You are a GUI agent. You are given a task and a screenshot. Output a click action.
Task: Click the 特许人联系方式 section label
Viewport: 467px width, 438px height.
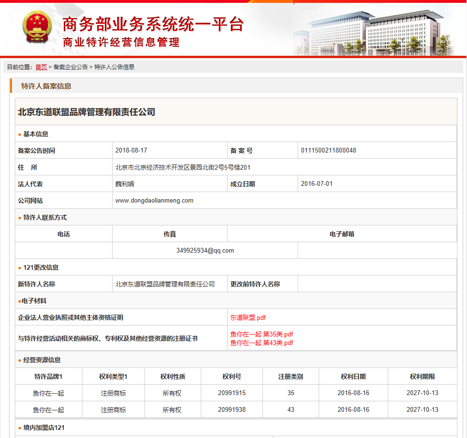[45, 217]
